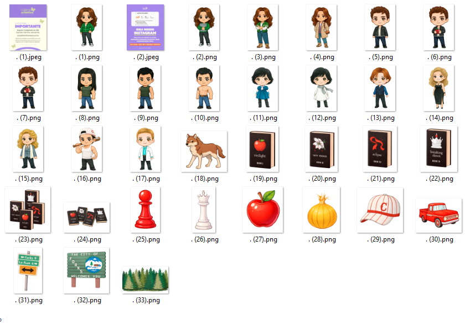The width and height of the screenshot is (465, 325).
Task: Click the file name '. (30).png'
Action: [440, 239]
